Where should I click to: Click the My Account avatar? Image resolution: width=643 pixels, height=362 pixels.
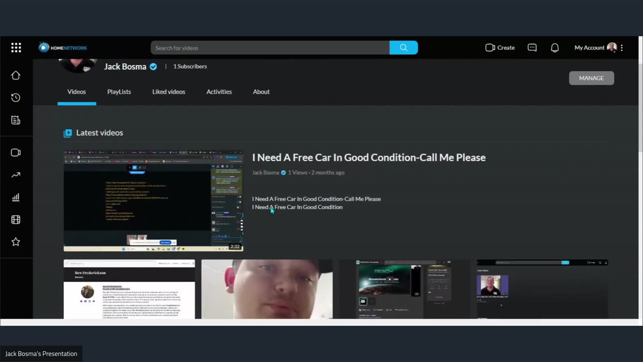point(612,47)
